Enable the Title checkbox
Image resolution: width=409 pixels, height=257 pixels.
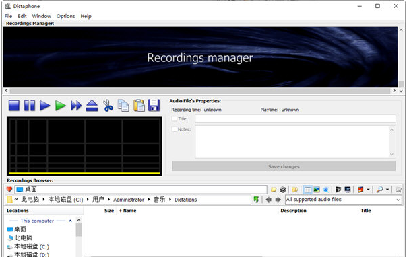(x=175, y=118)
